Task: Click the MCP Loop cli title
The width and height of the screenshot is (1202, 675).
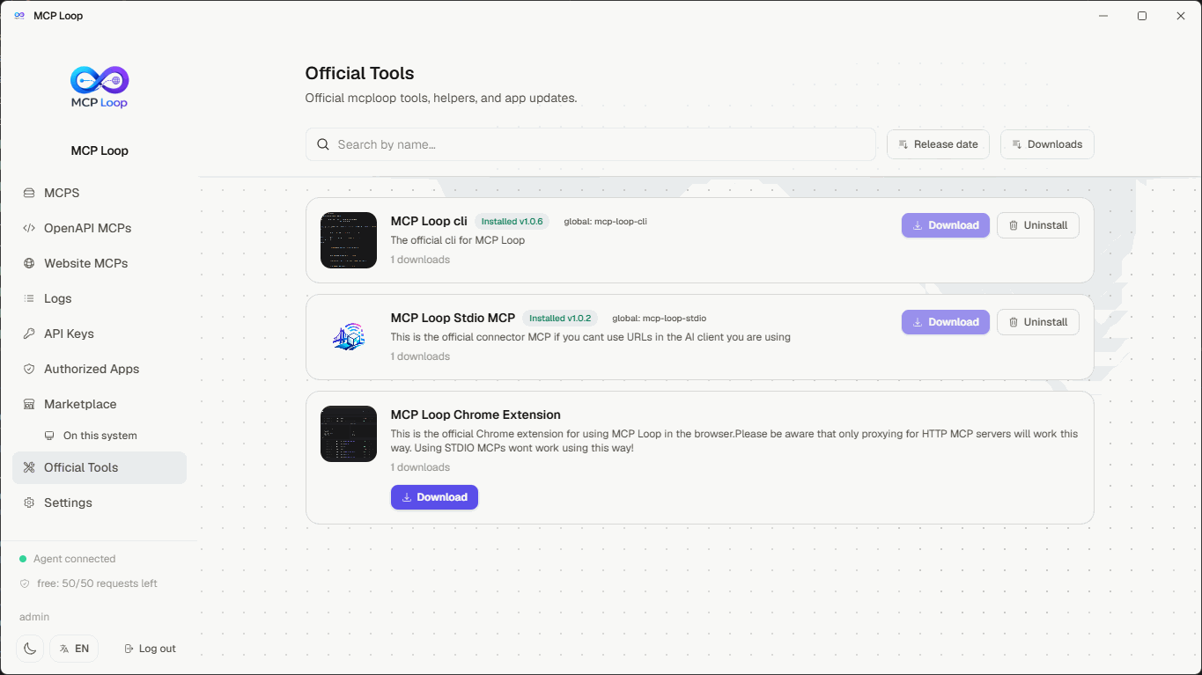Action: (x=429, y=222)
